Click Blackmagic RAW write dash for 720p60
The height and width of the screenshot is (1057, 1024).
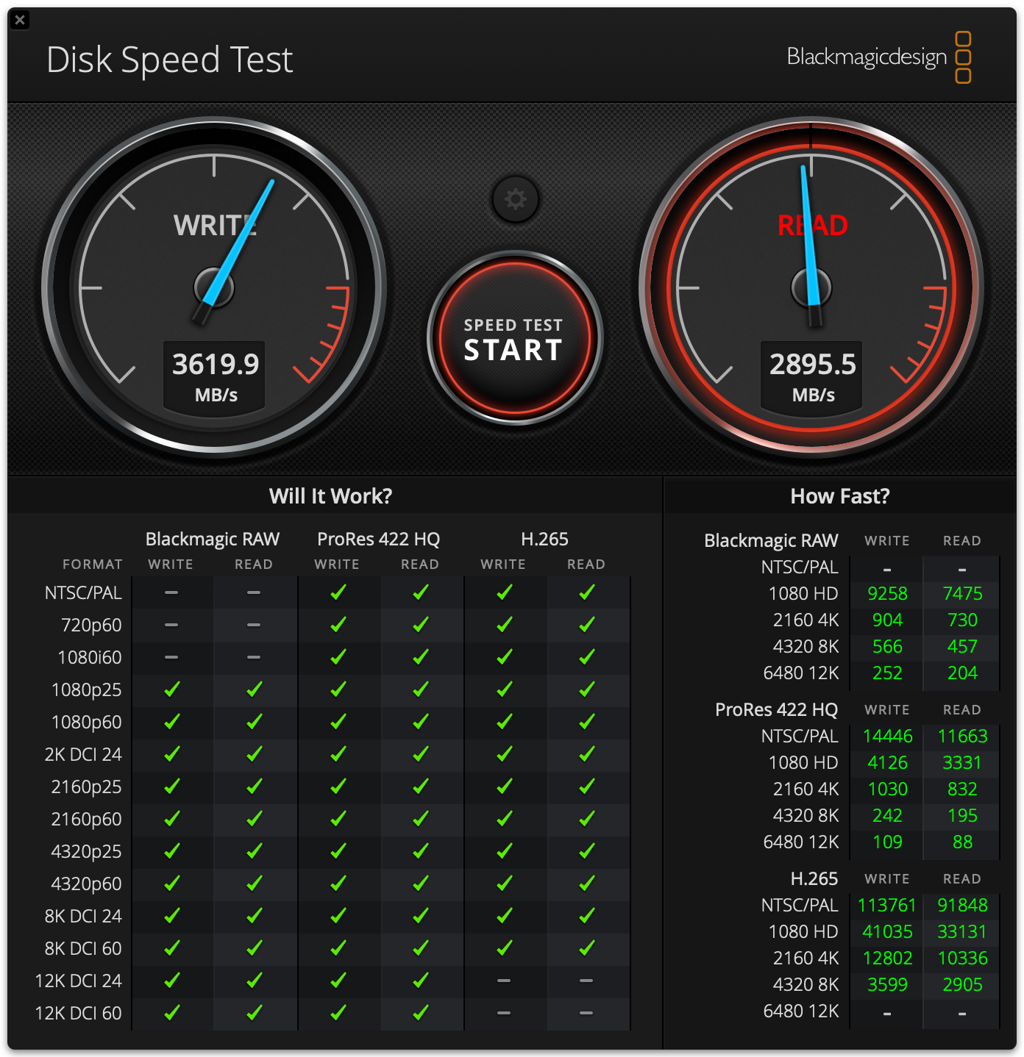[171, 625]
